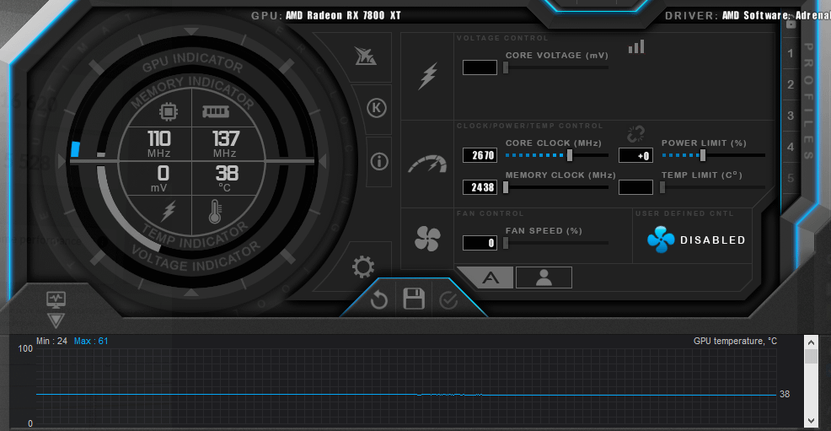Select the user-defined fan profile button
The image size is (831, 431).
point(544,277)
